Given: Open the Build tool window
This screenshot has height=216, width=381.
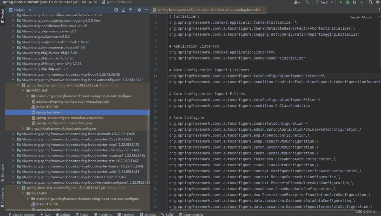Looking at the screenshot, I should pyautogui.click(x=167, y=214).
